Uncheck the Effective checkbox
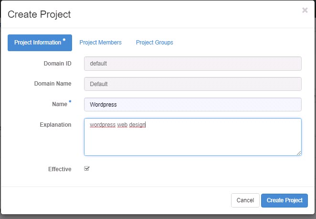 tap(87, 168)
